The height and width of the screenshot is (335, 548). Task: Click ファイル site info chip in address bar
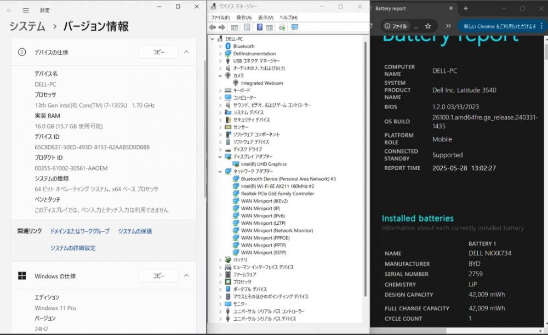(x=396, y=26)
